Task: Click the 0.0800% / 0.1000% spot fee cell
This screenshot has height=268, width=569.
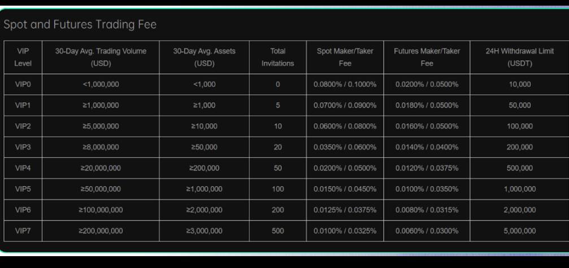Action: pos(345,85)
